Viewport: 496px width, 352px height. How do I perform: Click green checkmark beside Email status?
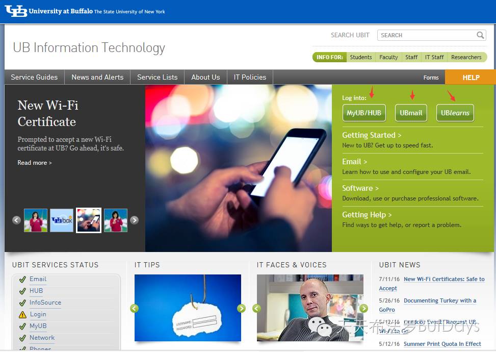click(x=22, y=280)
